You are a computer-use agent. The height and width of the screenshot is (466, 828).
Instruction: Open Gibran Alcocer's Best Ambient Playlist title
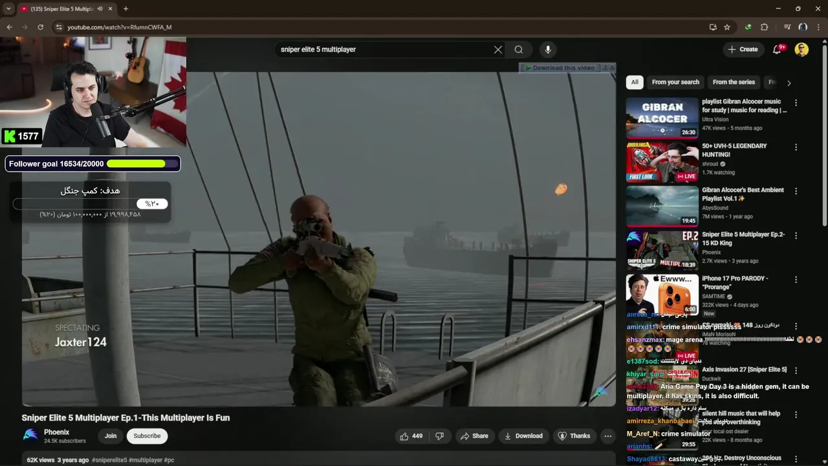pyautogui.click(x=743, y=194)
